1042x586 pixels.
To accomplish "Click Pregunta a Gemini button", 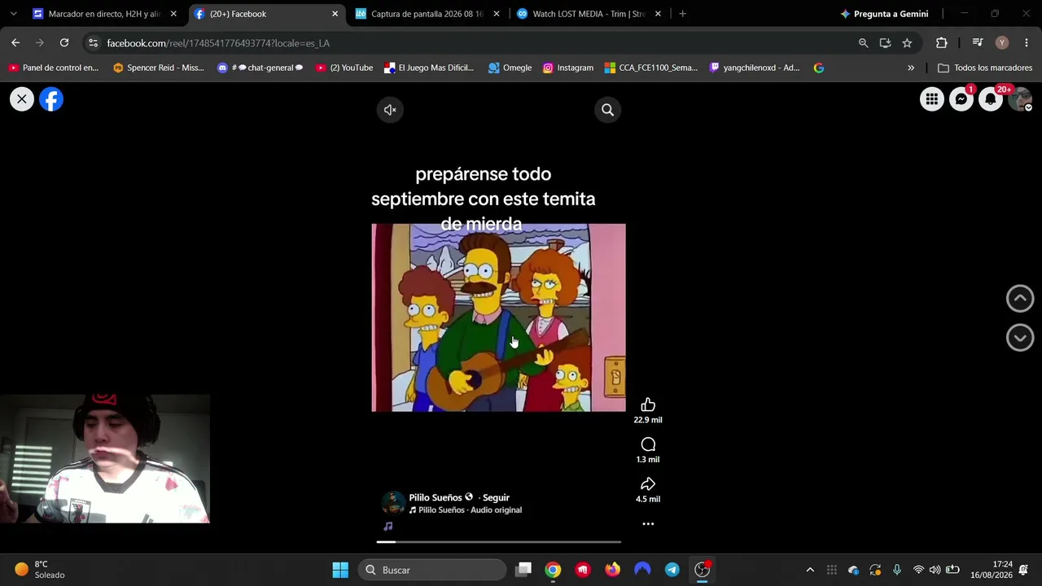I will [884, 14].
